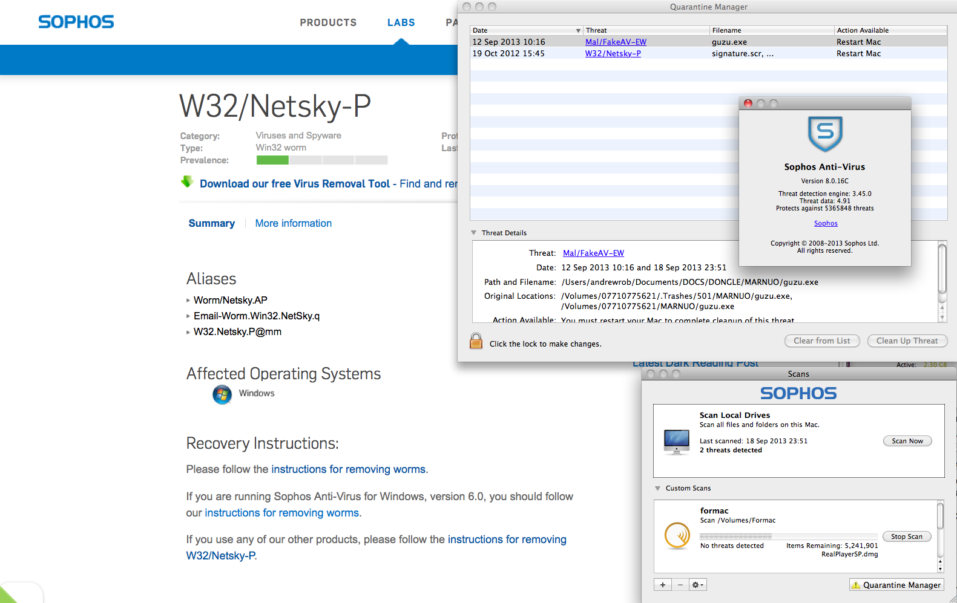This screenshot has width=957, height=603.
Task: Click the '2 threats detected' status text
Action: (731, 450)
